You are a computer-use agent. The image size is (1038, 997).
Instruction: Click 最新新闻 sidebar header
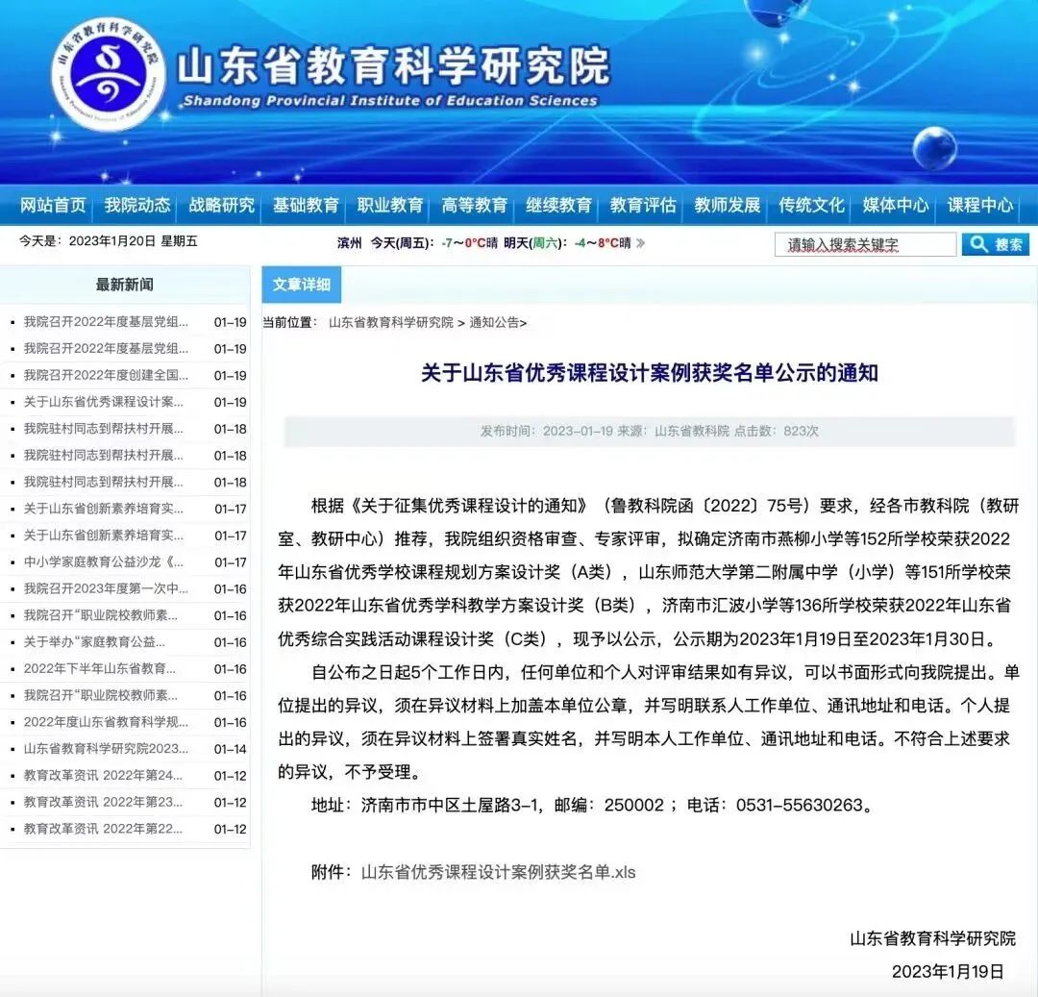[x=124, y=285]
